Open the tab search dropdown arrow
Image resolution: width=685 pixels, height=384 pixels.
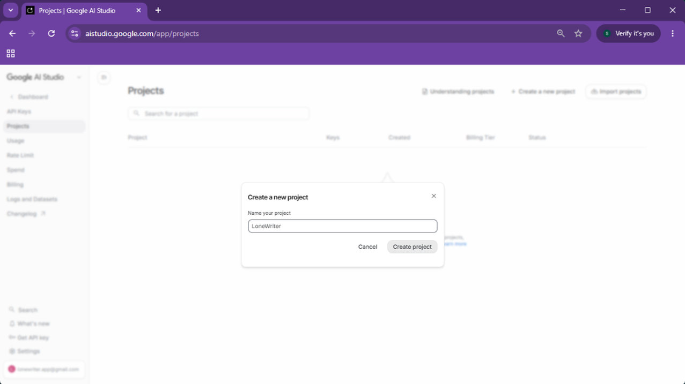pos(10,10)
